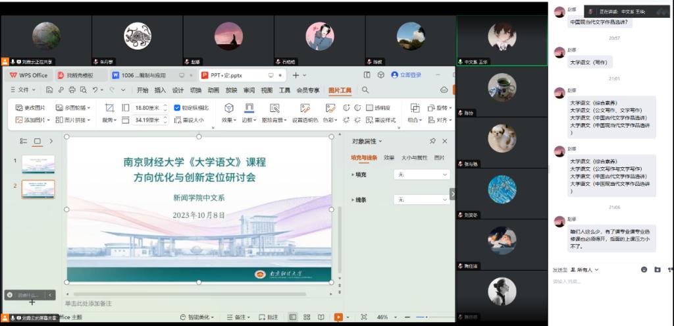This screenshot has width=674, height=326.
Task: Pin the object properties (对象属性) panel
Action: click(x=432, y=141)
